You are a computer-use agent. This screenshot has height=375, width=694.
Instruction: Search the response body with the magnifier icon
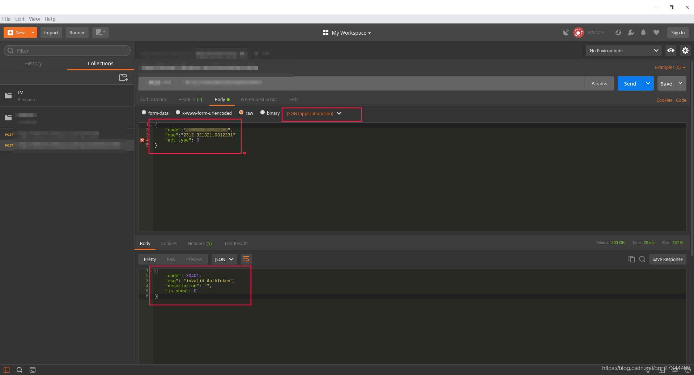(642, 259)
